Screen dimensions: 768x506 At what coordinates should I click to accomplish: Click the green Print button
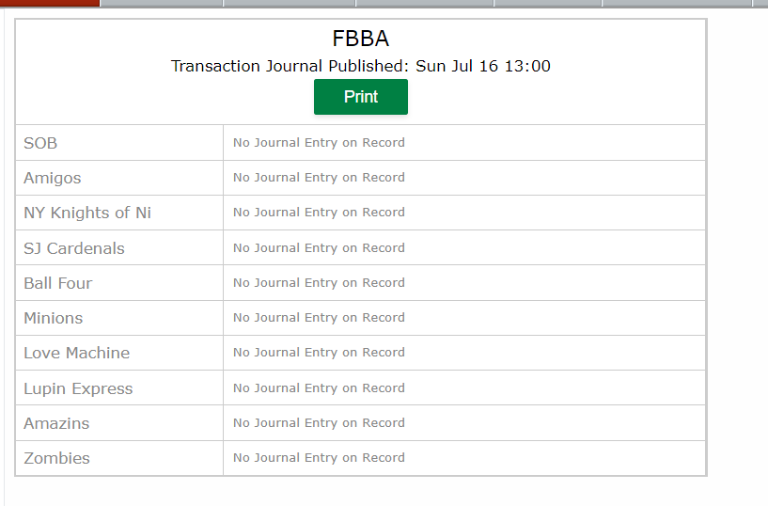(x=360, y=97)
